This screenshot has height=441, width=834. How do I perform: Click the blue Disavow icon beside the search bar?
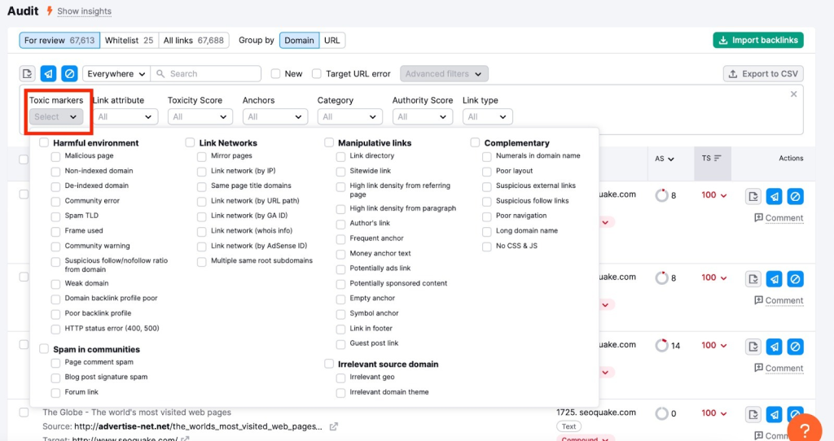pos(69,74)
